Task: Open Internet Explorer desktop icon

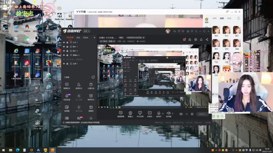Action: (16, 53)
